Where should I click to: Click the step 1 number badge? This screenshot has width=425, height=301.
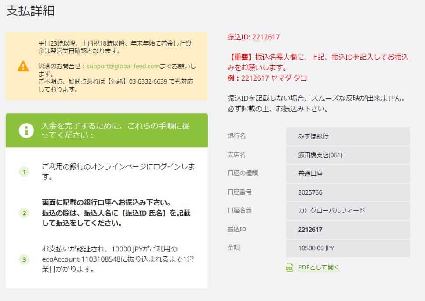(x=25, y=172)
